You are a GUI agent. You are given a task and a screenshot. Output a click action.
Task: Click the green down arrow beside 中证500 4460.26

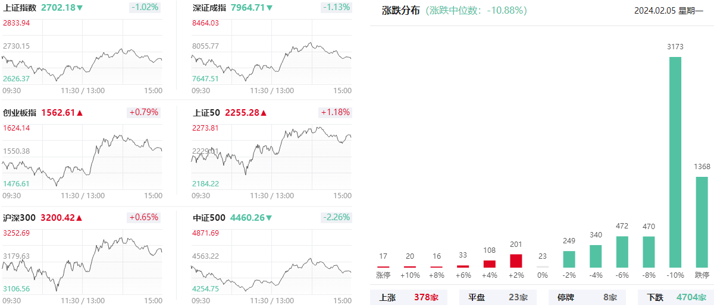(269, 218)
